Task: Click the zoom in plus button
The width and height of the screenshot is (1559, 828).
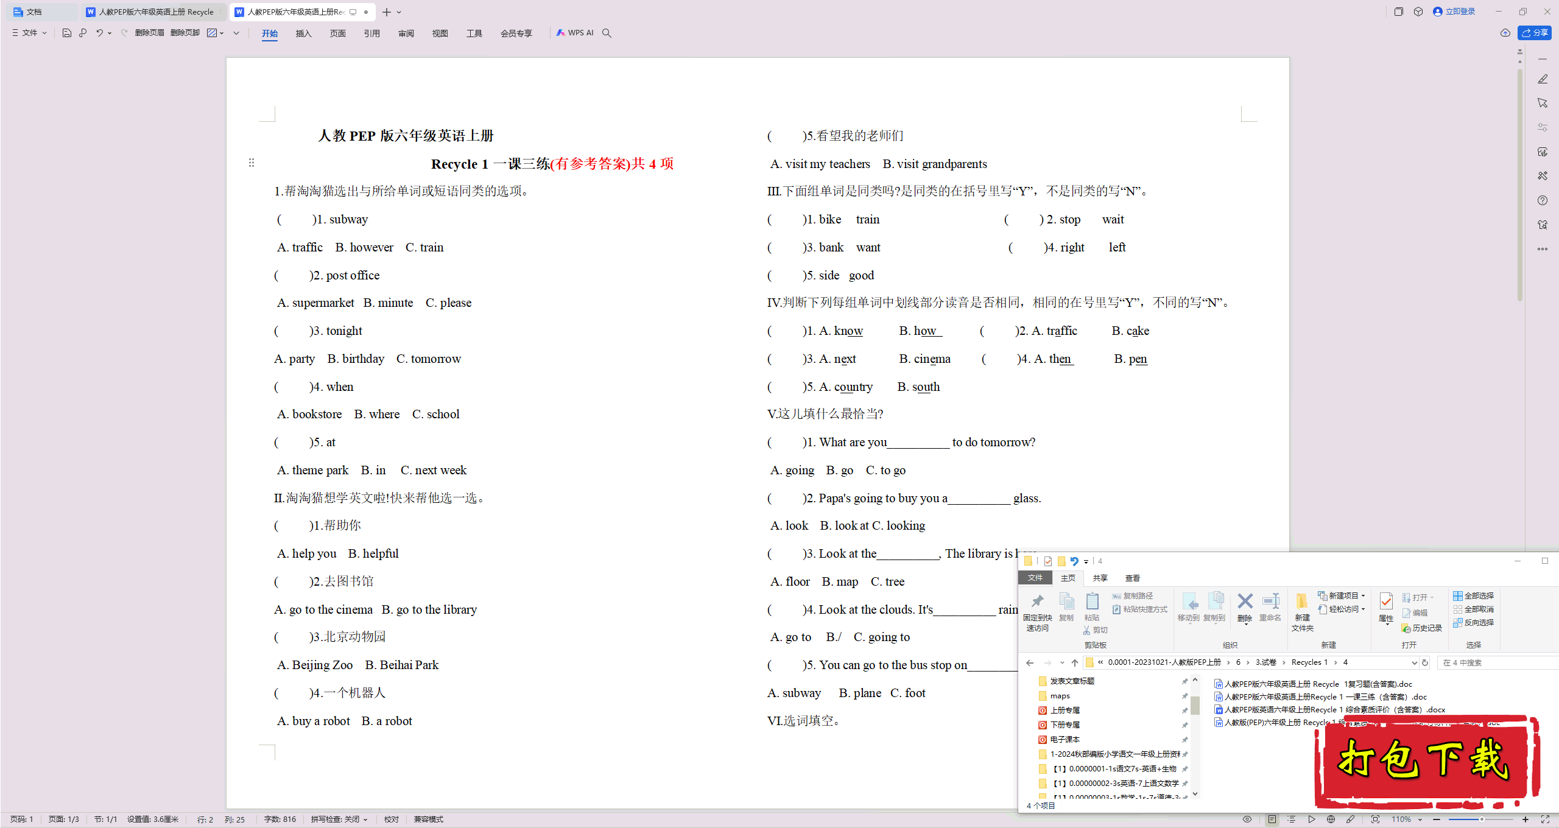Action: click(x=1526, y=819)
